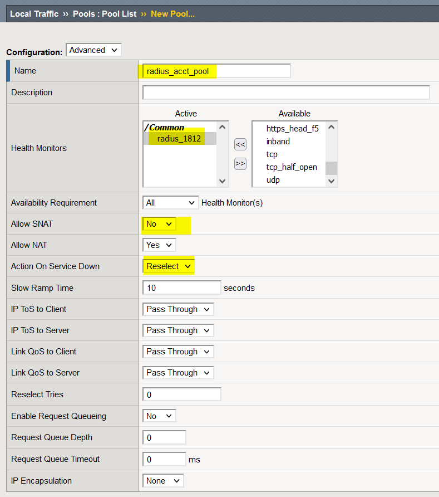
Task: Click the Health Monitors label
Action: click(x=39, y=148)
